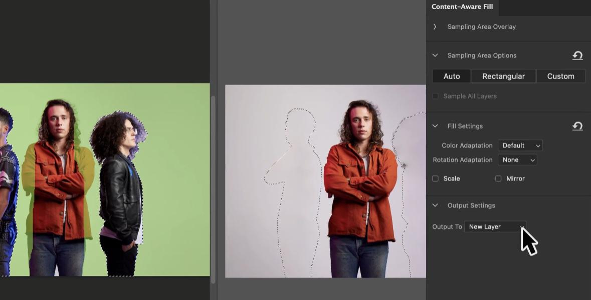Click the vertical scrollbar beside the canvas
Image resolution: width=591 pixels, height=300 pixels.
click(x=213, y=190)
